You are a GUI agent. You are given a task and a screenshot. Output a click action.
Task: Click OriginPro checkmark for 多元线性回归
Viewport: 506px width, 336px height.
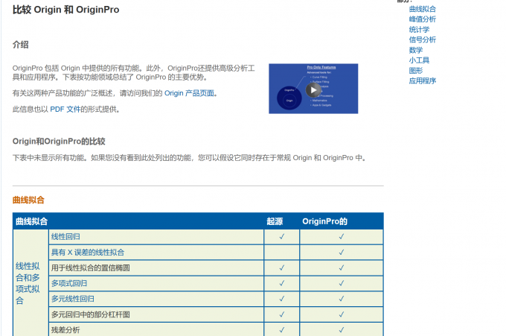pos(342,299)
